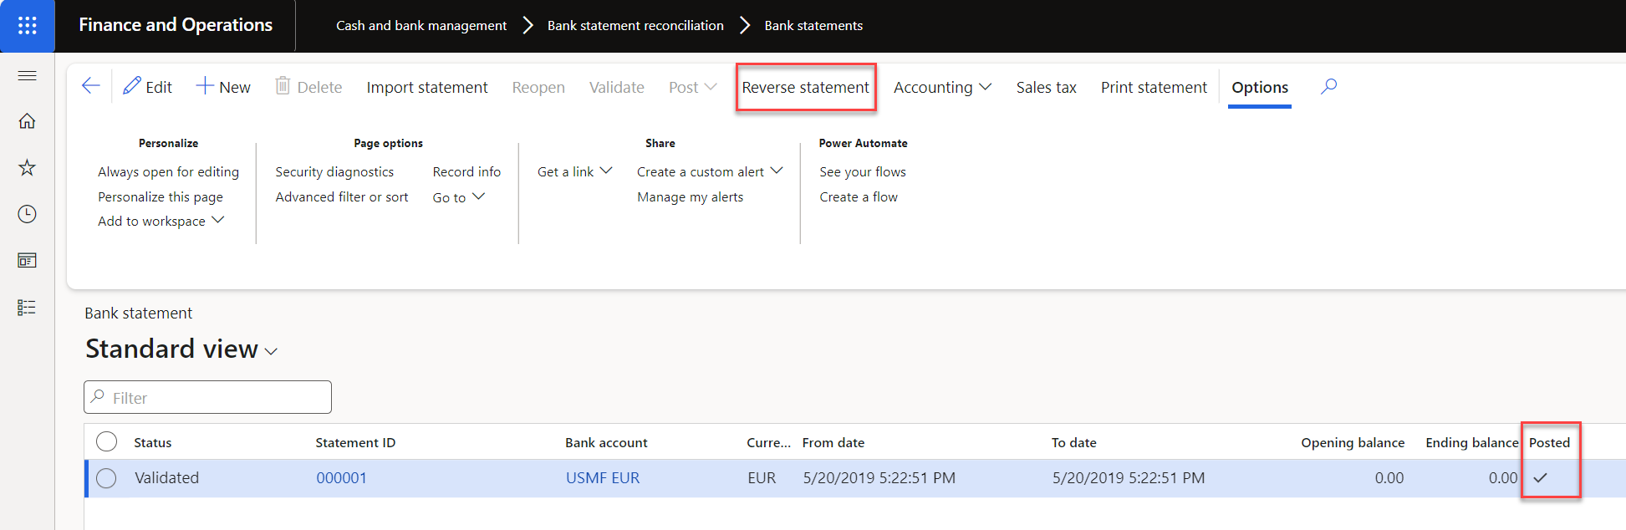Image resolution: width=1626 pixels, height=530 pixels.
Task: Click the Posted checkmark in the row
Action: click(x=1541, y=478)
